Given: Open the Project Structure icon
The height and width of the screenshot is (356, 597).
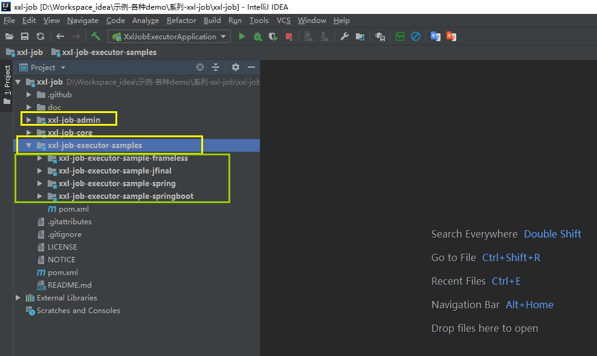Looking at the screenshot, I should tap(360, 36).
